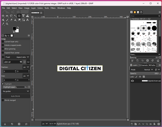Switch to the Channels tab
Image resolution: width=162 pixels, height=127 pixels.
tap(143, 65)
